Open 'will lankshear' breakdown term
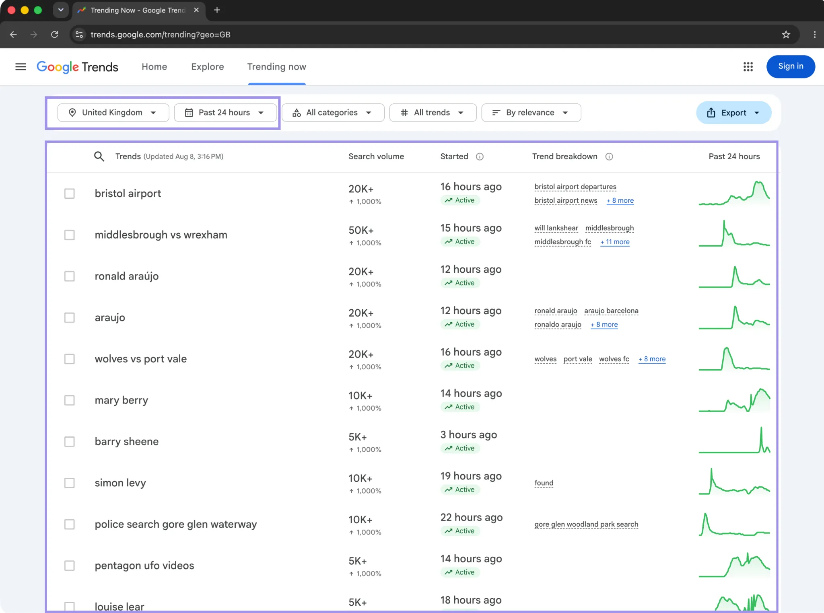 [x=556, y=228]
